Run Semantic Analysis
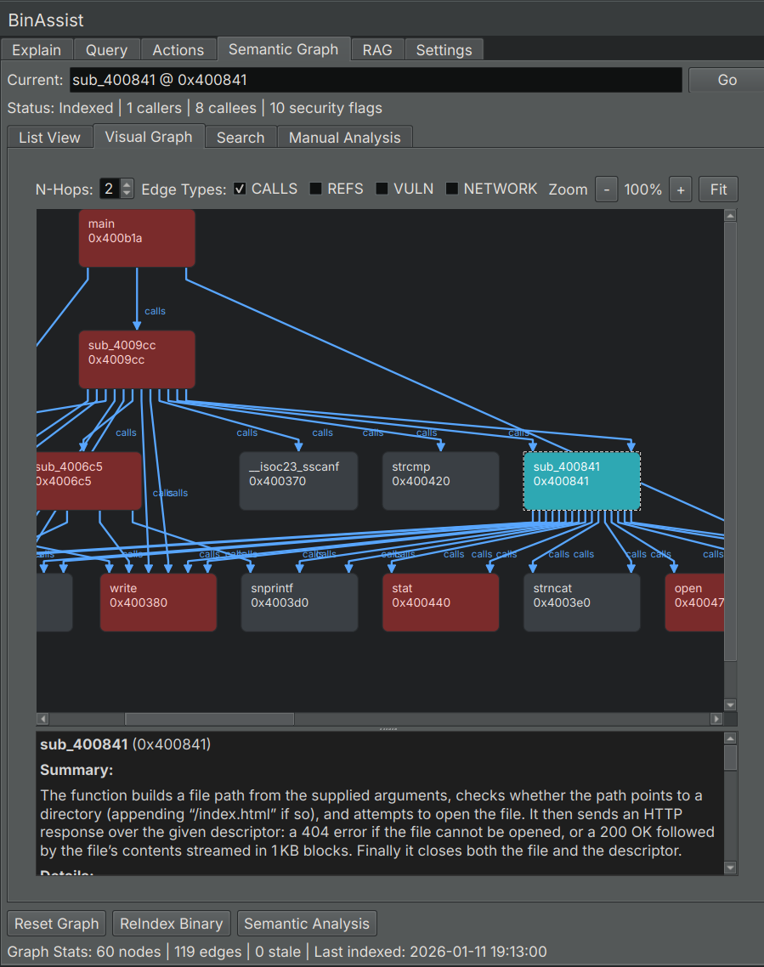 click(x=307, y=923)
